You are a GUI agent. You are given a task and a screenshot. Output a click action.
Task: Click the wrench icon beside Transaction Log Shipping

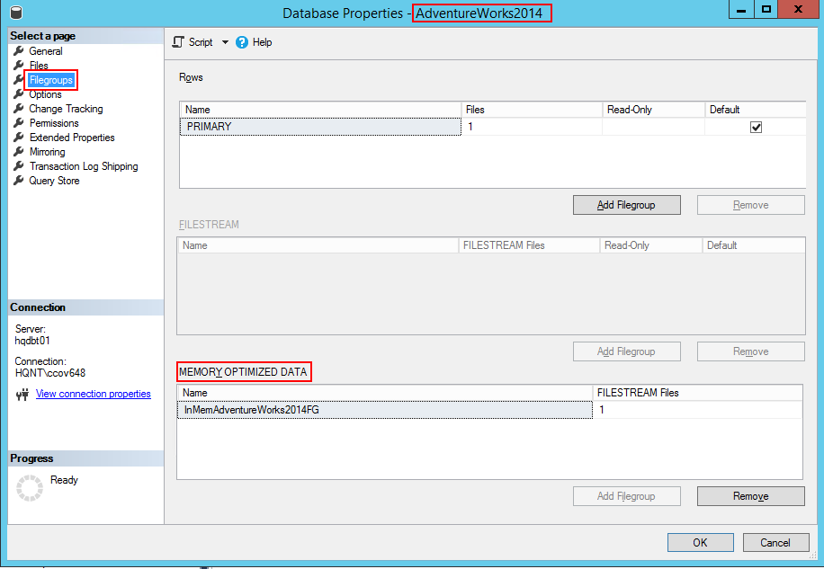pos(18,166)
